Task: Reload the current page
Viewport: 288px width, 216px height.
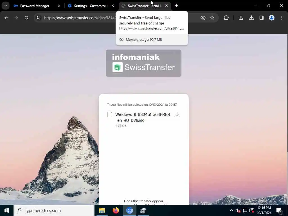Action: click(x=26, y=18)
